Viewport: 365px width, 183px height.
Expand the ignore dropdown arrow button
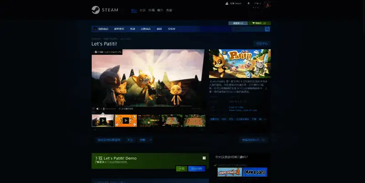pyautogui.click(x=151, y=140)
